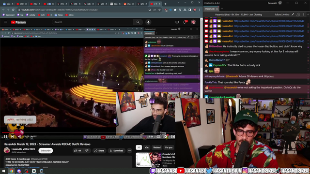
Task: Open the YouTube Create video icon
Action: 177,22
